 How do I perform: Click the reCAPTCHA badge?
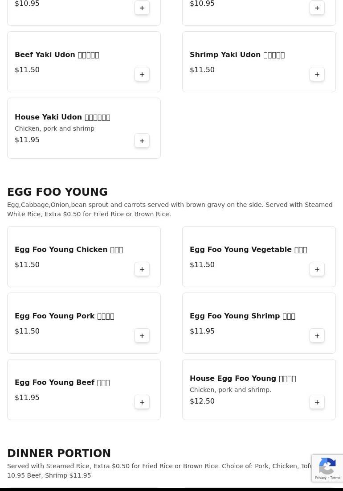coord(327,468)
